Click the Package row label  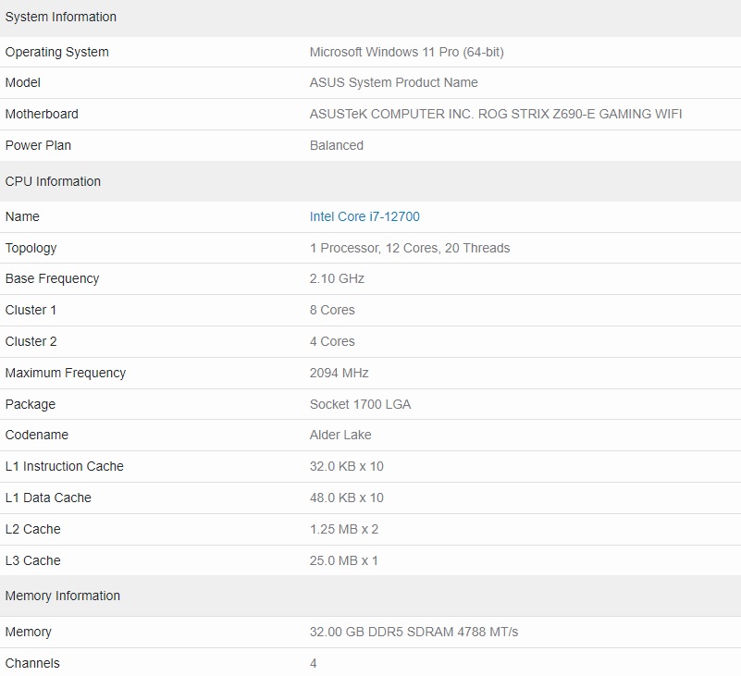pos(31,404)
